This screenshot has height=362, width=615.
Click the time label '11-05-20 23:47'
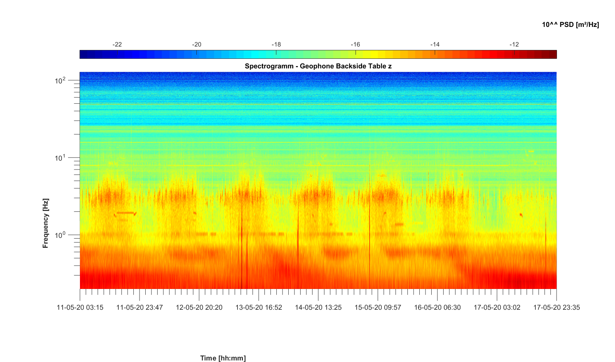(140, 307)
